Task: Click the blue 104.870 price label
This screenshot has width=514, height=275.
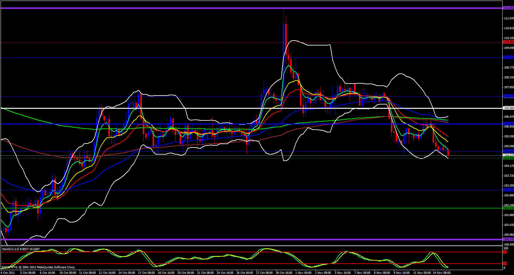Action: tap(508, 151)
